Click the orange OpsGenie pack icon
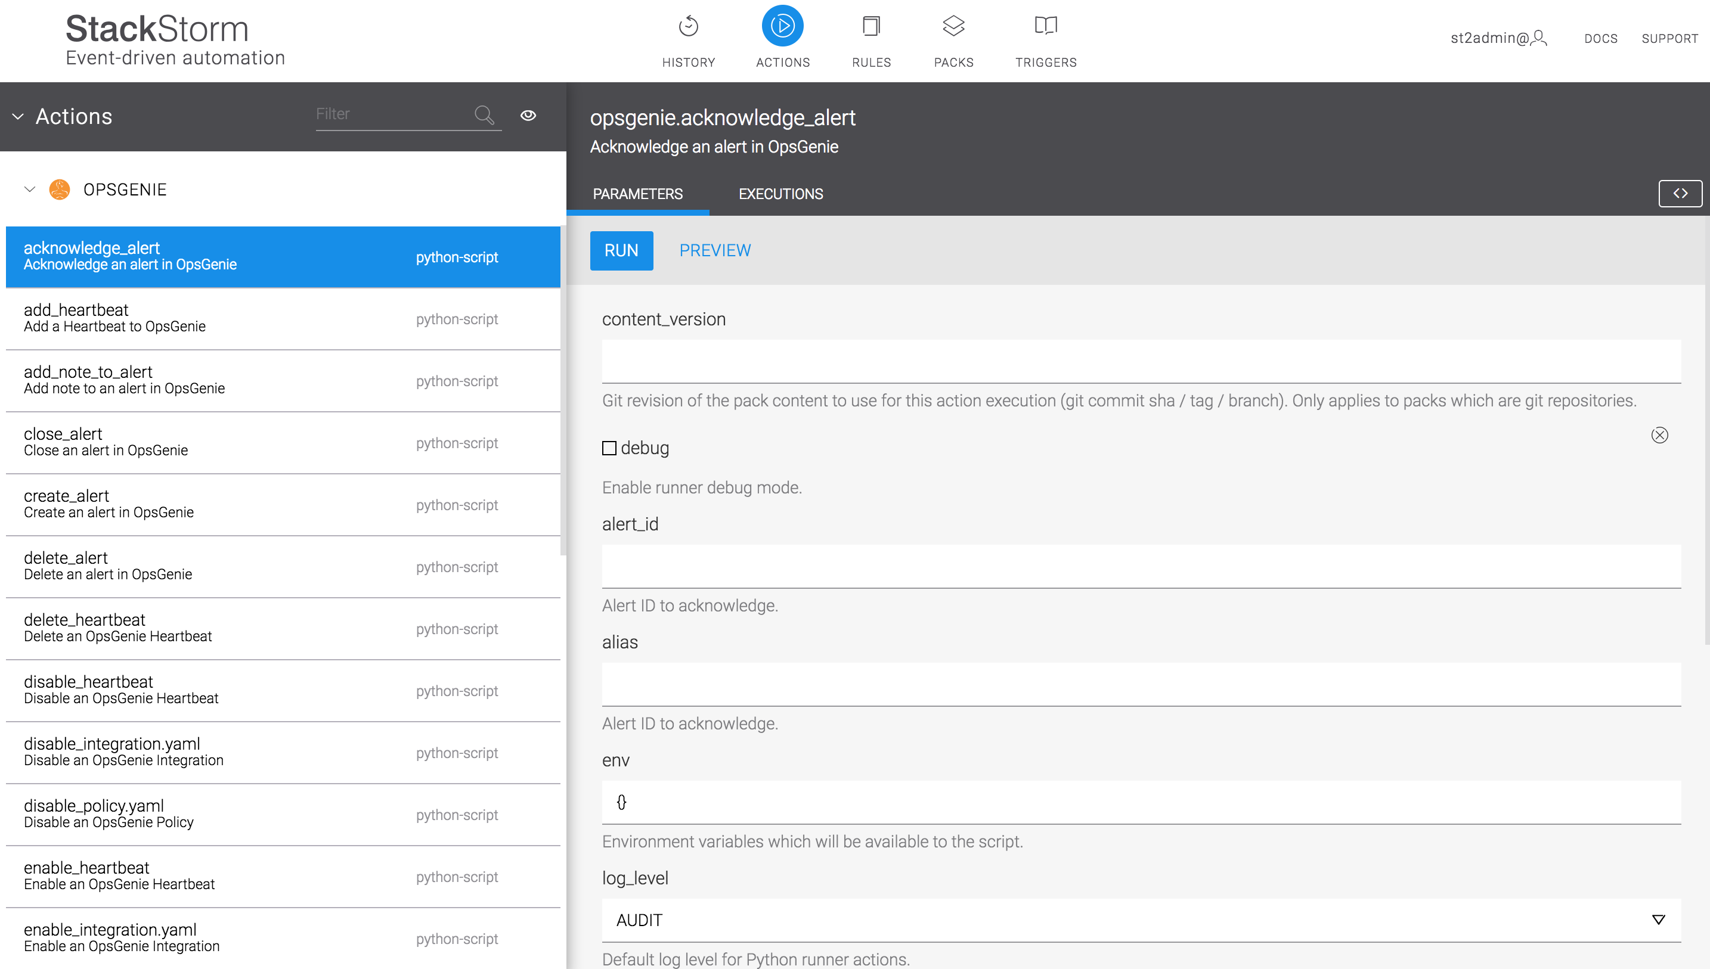1710x969 pixels. [60, 190]
